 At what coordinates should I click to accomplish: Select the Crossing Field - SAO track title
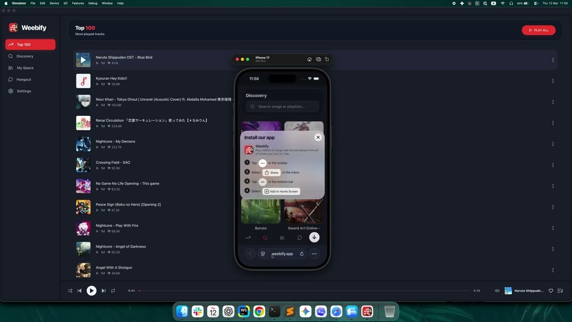tap(113, 162)
